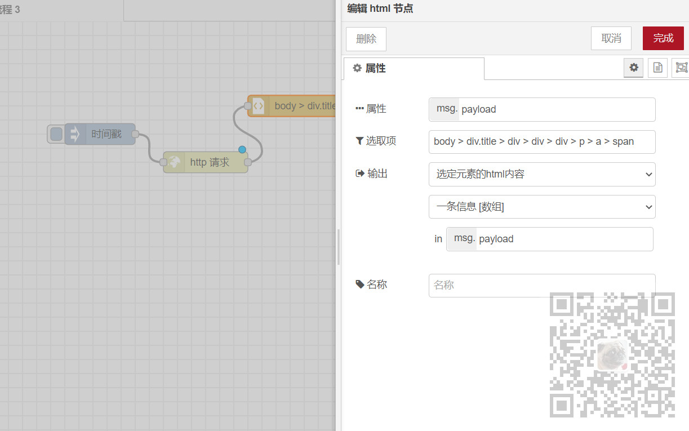Image resolution: width=689 pixels, height=431 pixels.
Task: Click the in payload input field
Action: coord(565,239)
